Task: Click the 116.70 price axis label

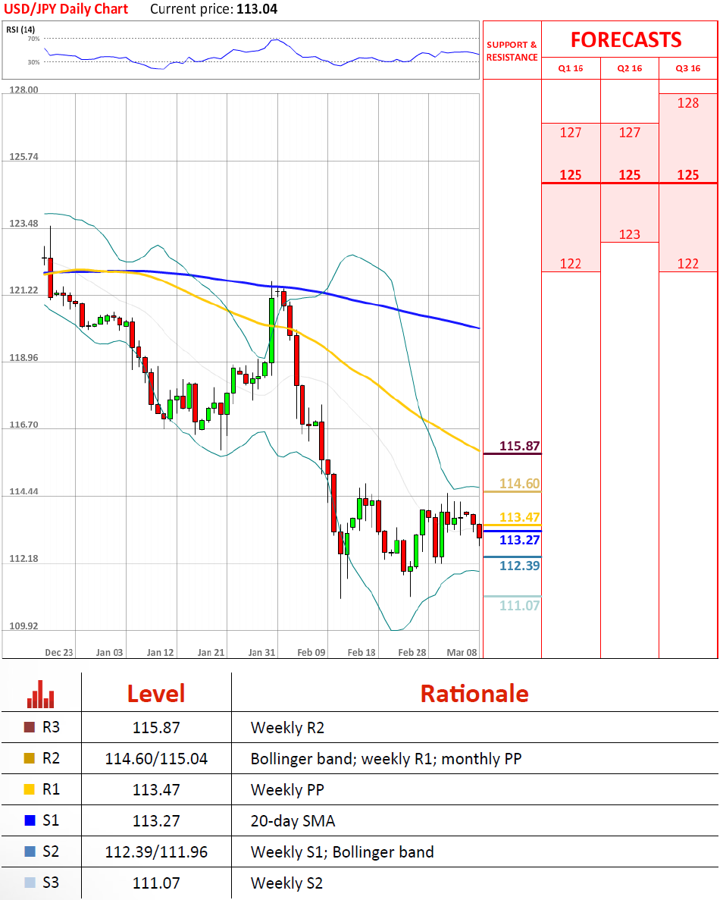Action: pos(23,425)
